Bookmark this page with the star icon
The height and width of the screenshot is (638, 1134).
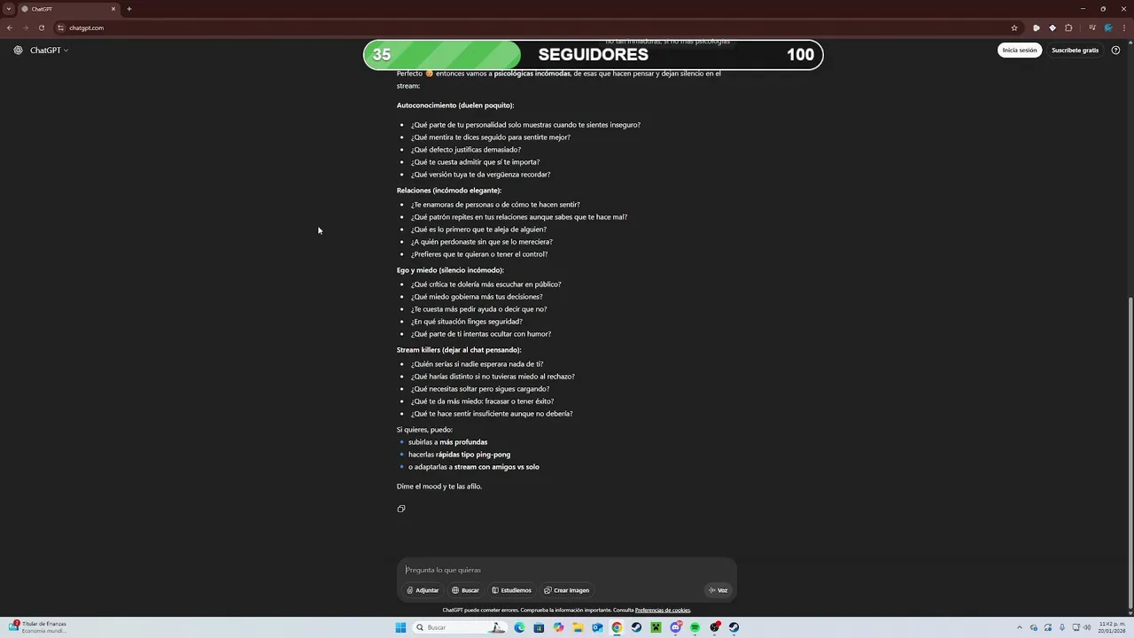point(1014,27)
